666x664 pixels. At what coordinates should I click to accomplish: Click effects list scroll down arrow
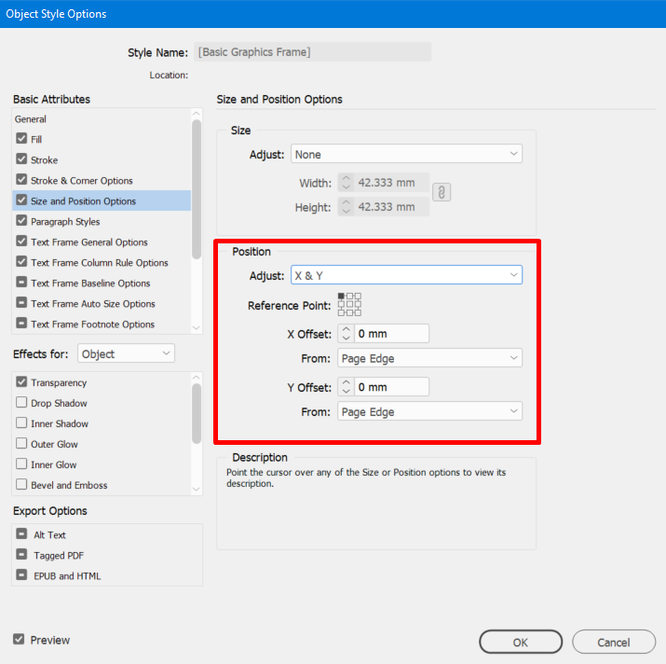point(197,489)
